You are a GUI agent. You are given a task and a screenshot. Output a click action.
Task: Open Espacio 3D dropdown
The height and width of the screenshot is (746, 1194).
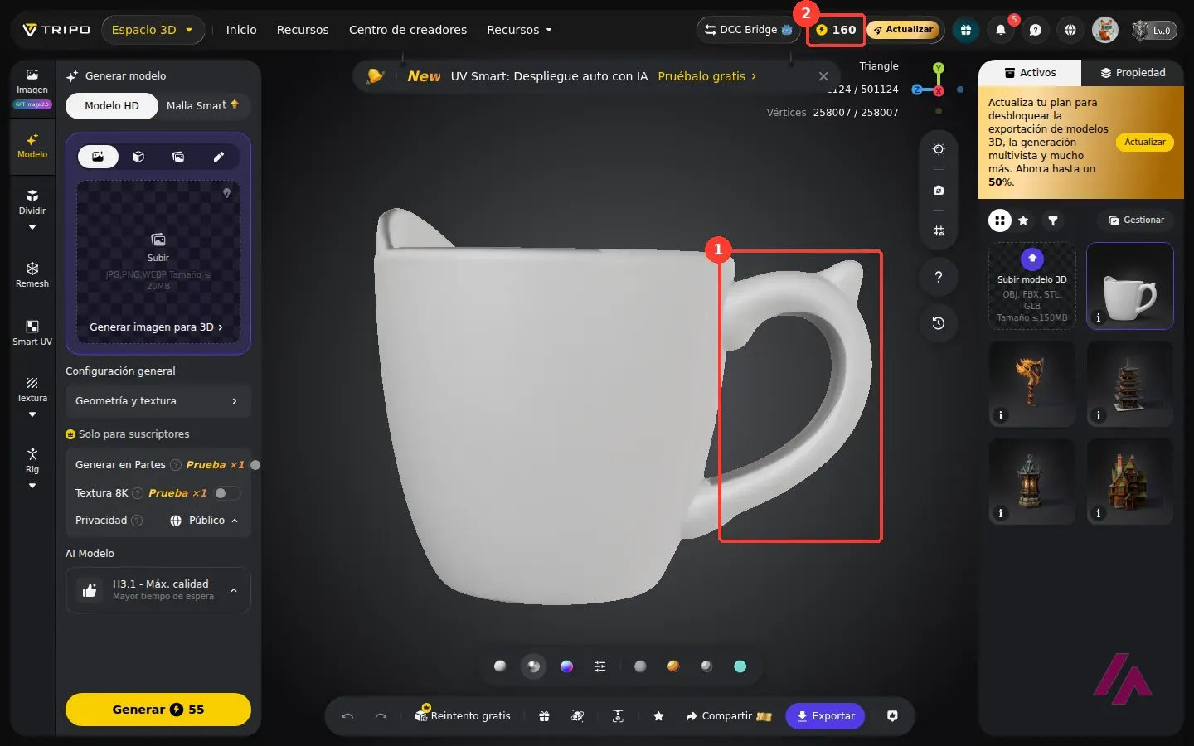coord(153,30)
